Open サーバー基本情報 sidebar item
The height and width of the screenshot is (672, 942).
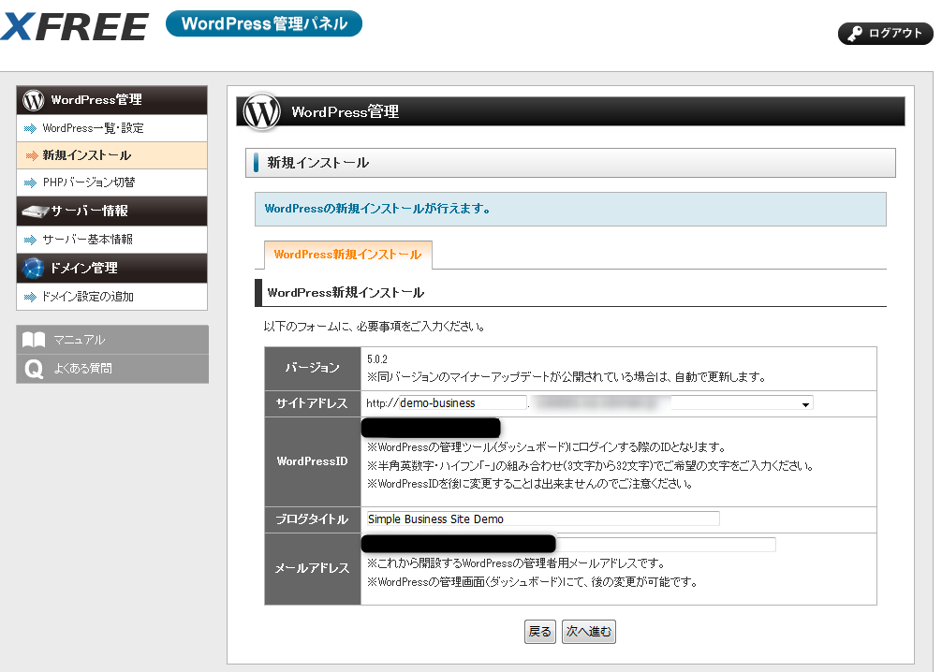coord(111,239)
